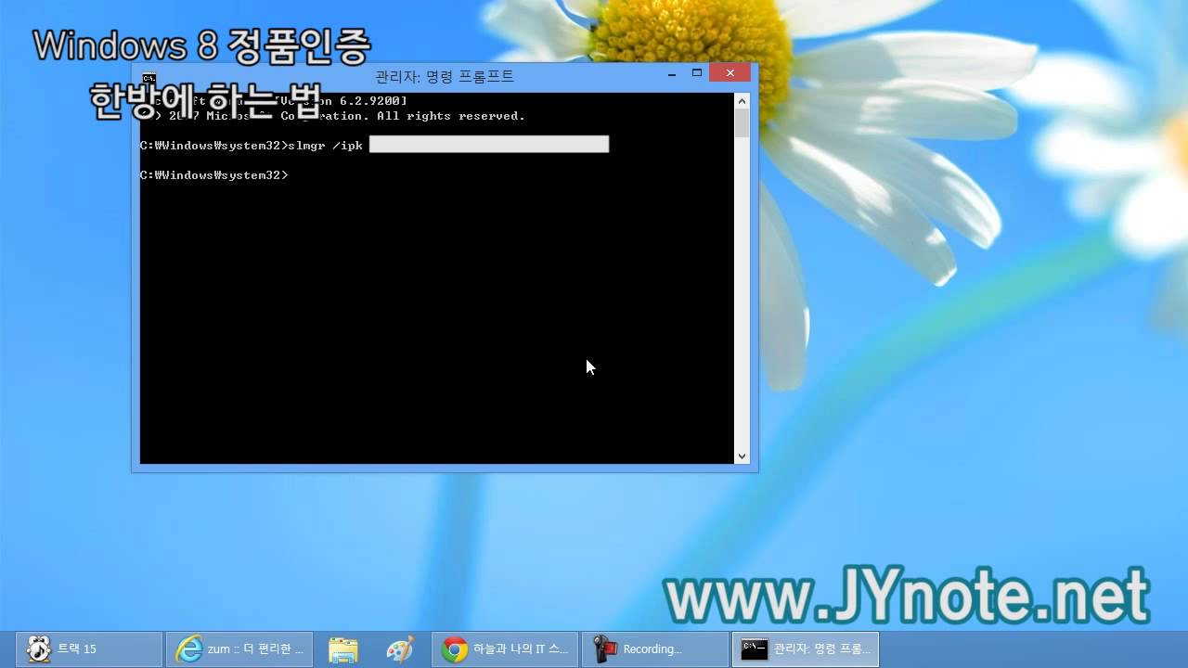Switch to the Chrome 하늘과 나의 IT window
1188x668 pixels.
[x=505, y=649]
